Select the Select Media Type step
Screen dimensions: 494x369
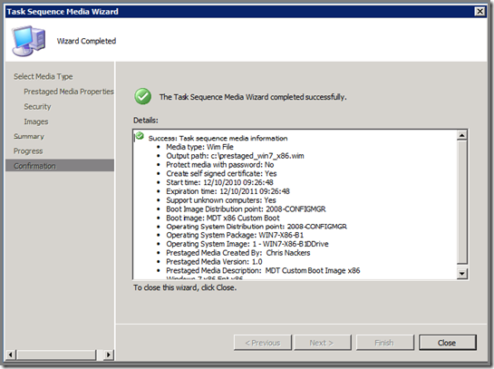click(44, 76)
